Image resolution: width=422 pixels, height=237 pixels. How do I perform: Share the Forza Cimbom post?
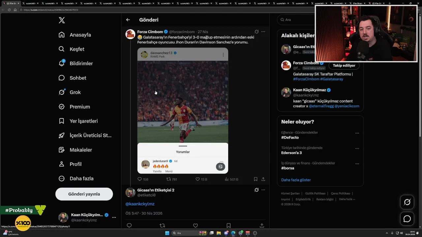pos(263,179)
